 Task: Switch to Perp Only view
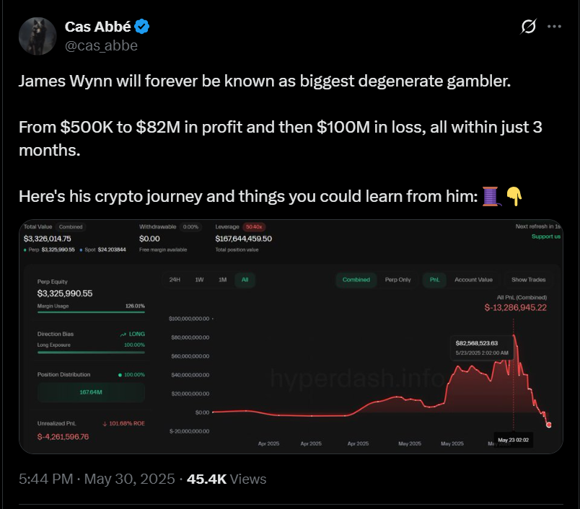[x=397, y=280]
